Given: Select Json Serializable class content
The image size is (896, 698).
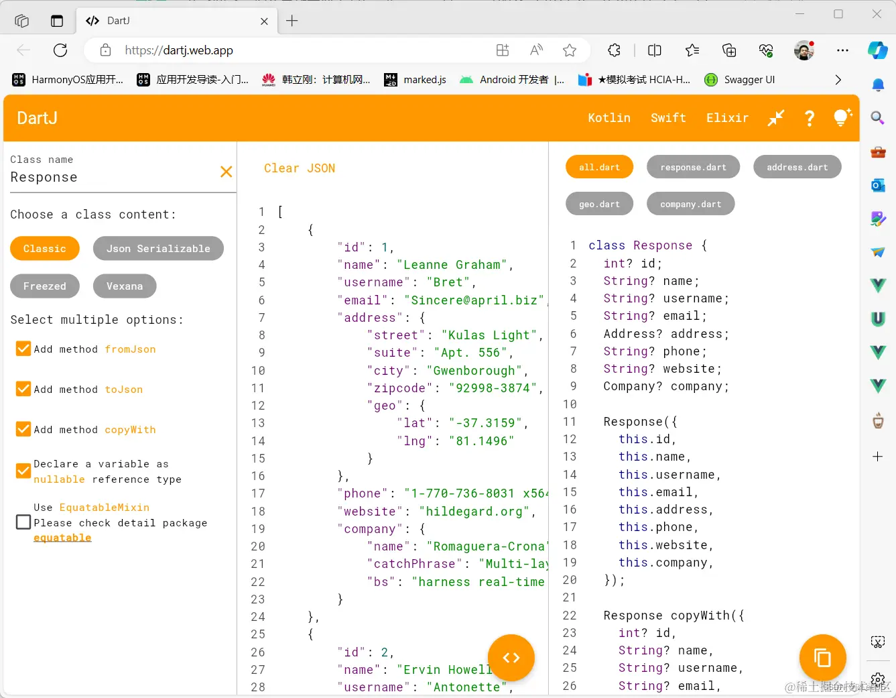Looking at the screenshot, I should (x=158, y=248).
